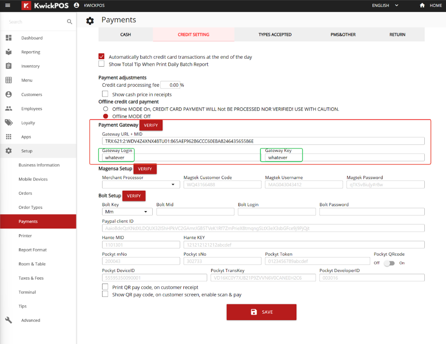
Task: Click Bolt Setup VERIFY button
Action: point(134,196)
